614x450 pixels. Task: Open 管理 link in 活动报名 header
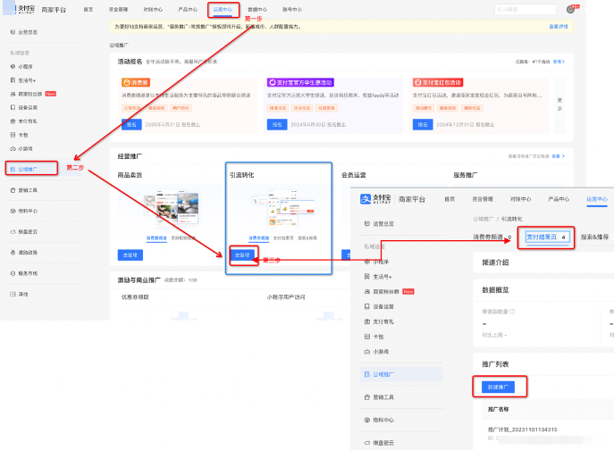pyautogui.click(x=559, y=62)
